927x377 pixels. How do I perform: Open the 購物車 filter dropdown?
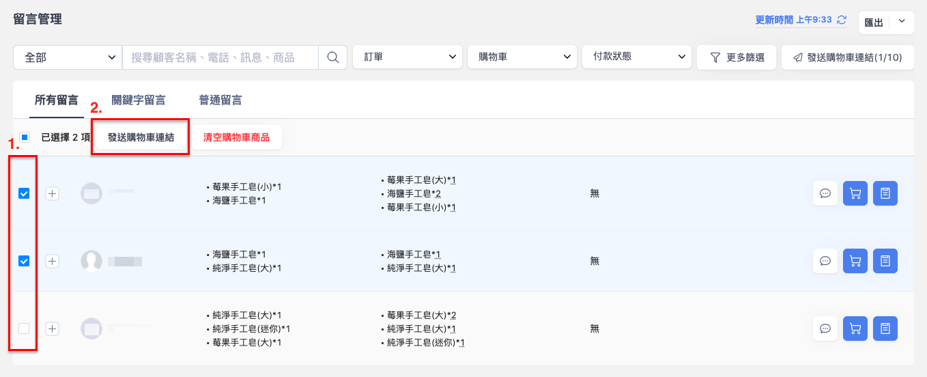click(x=522, y=57)
